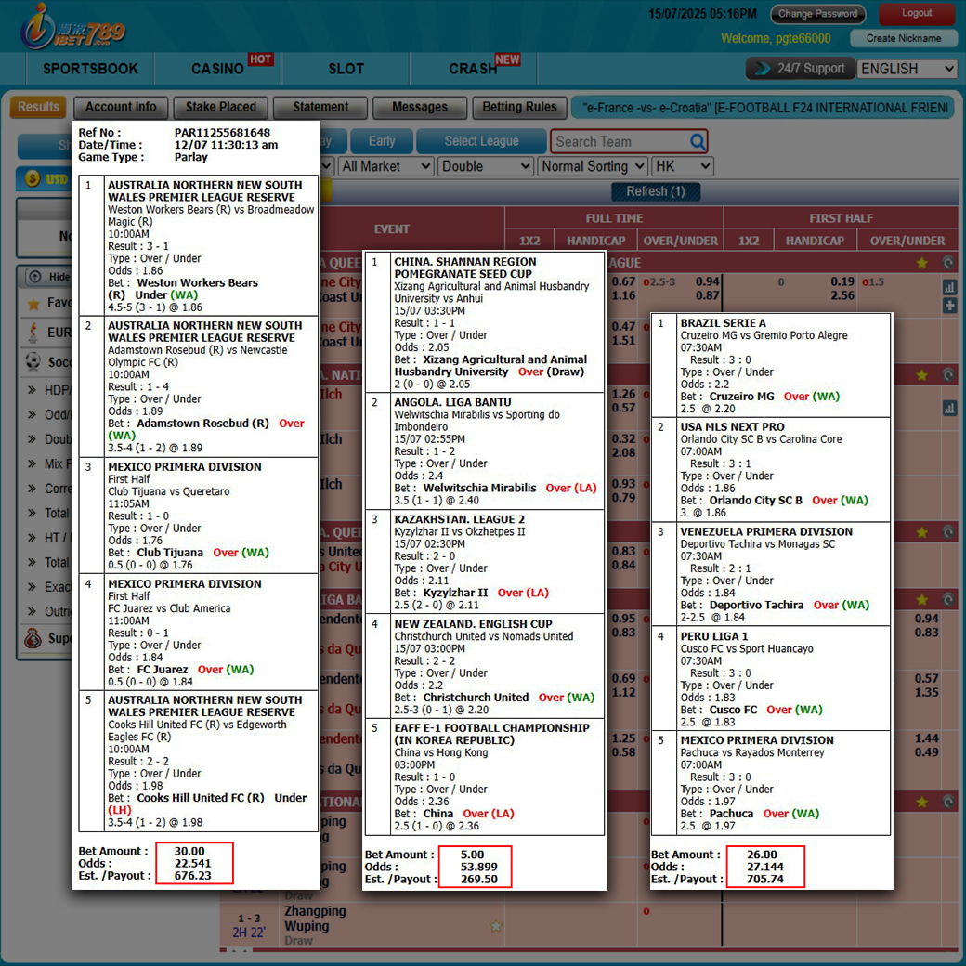Click the magnifier icon in Search Team box
This screenshot has width=966, height=966.
coord(698,142)
